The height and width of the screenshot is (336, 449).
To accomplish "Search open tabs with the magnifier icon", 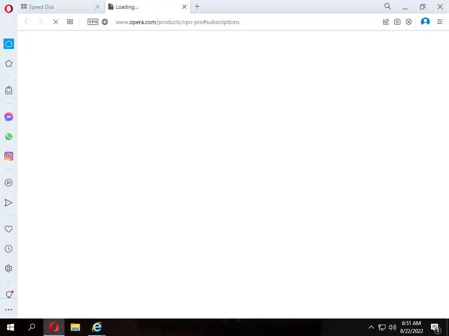I will click(x=388, y=6).
